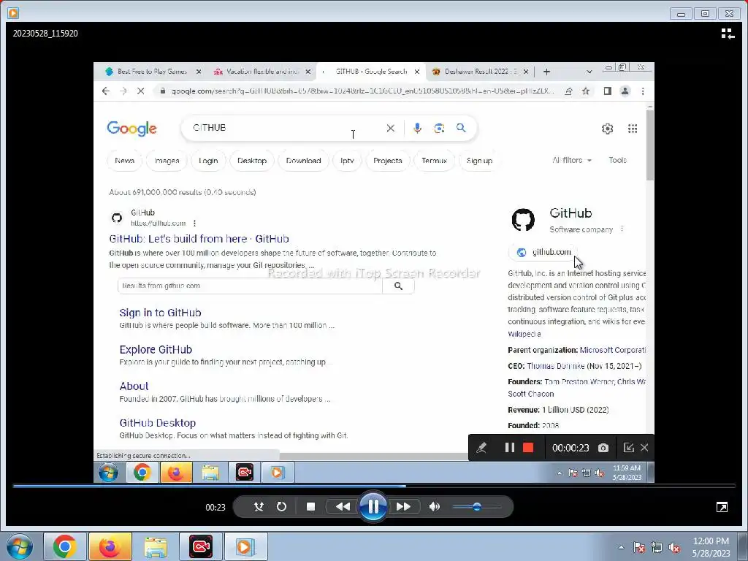
Task: Open the Chrome profile avatar
Action: click(x=625, y=91)
